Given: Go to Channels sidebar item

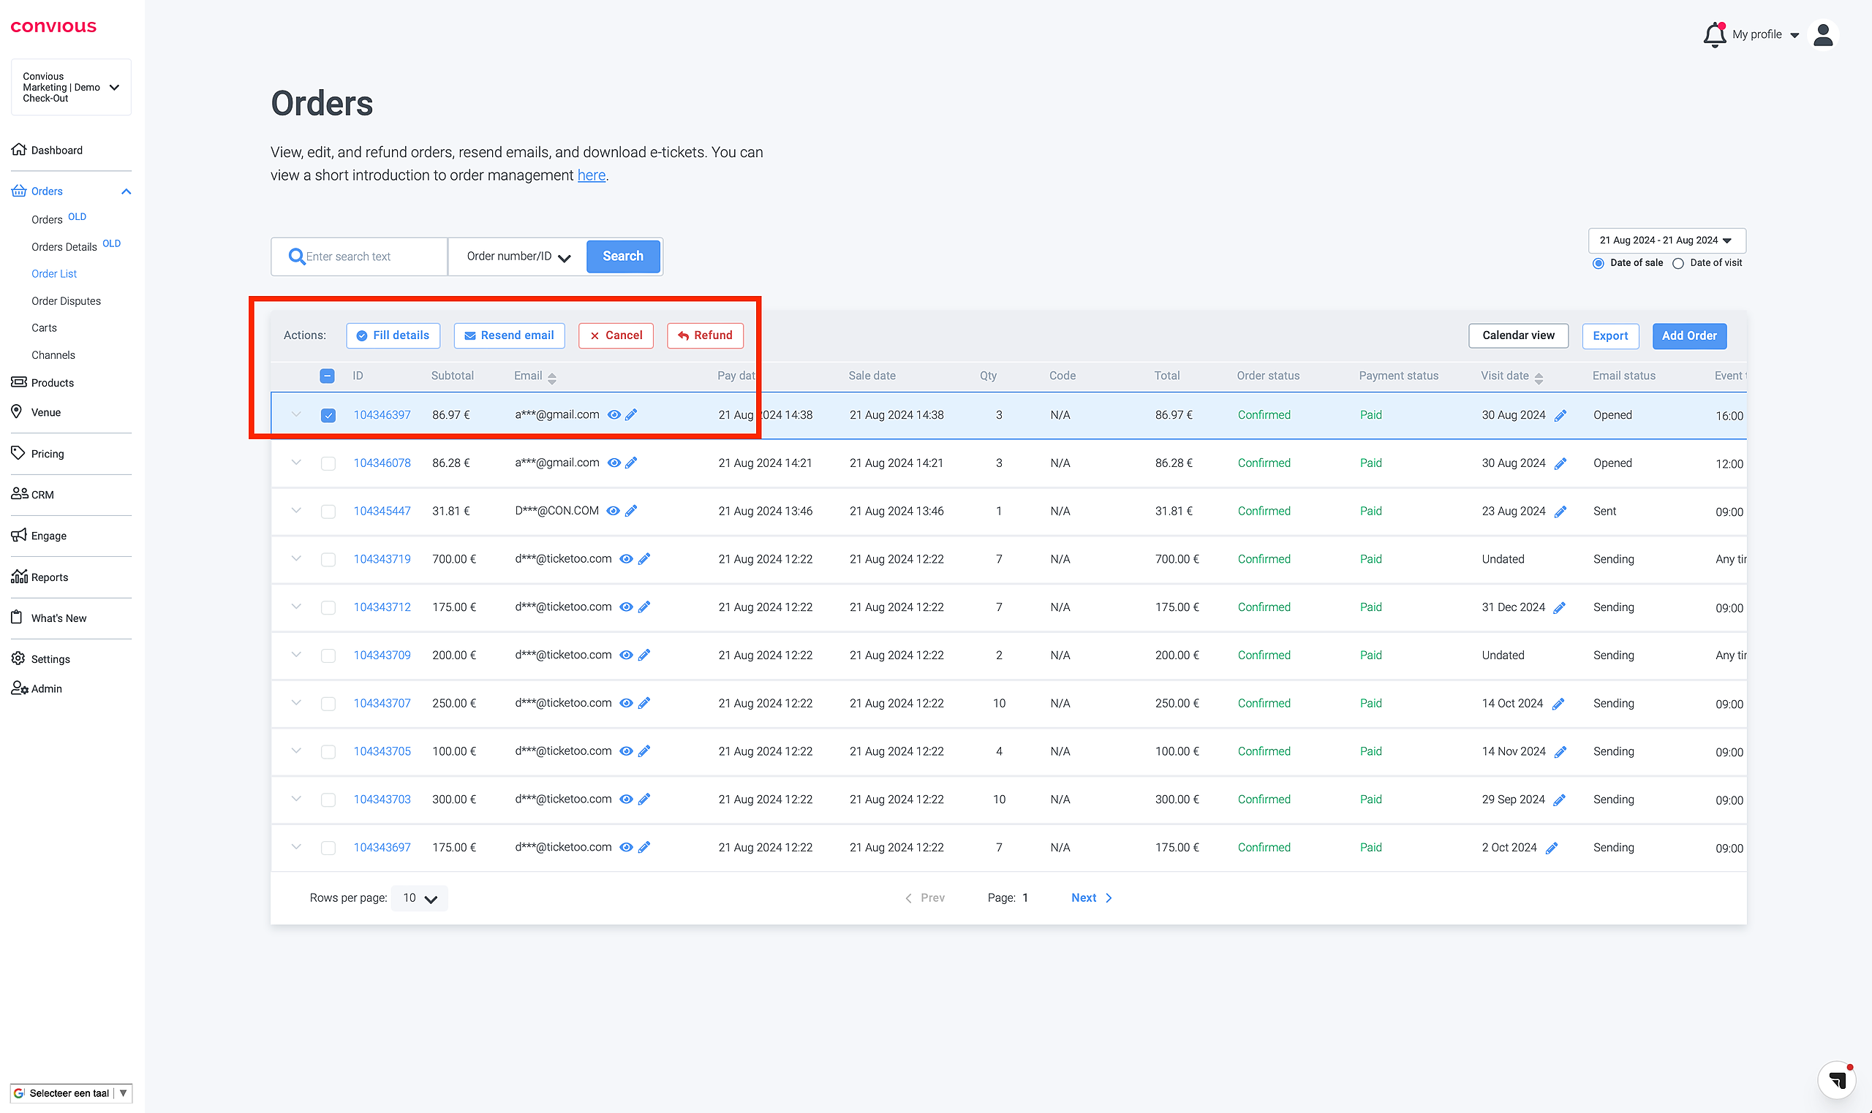Looking at the screenshot, I should tap(53, 354).
